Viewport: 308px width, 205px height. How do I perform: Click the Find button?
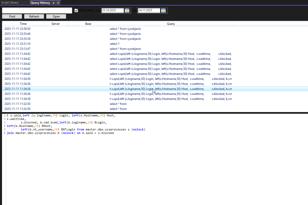coord(12,16)
